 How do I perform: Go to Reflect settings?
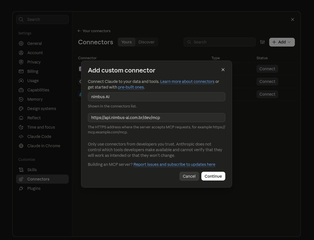click(42, 118)
